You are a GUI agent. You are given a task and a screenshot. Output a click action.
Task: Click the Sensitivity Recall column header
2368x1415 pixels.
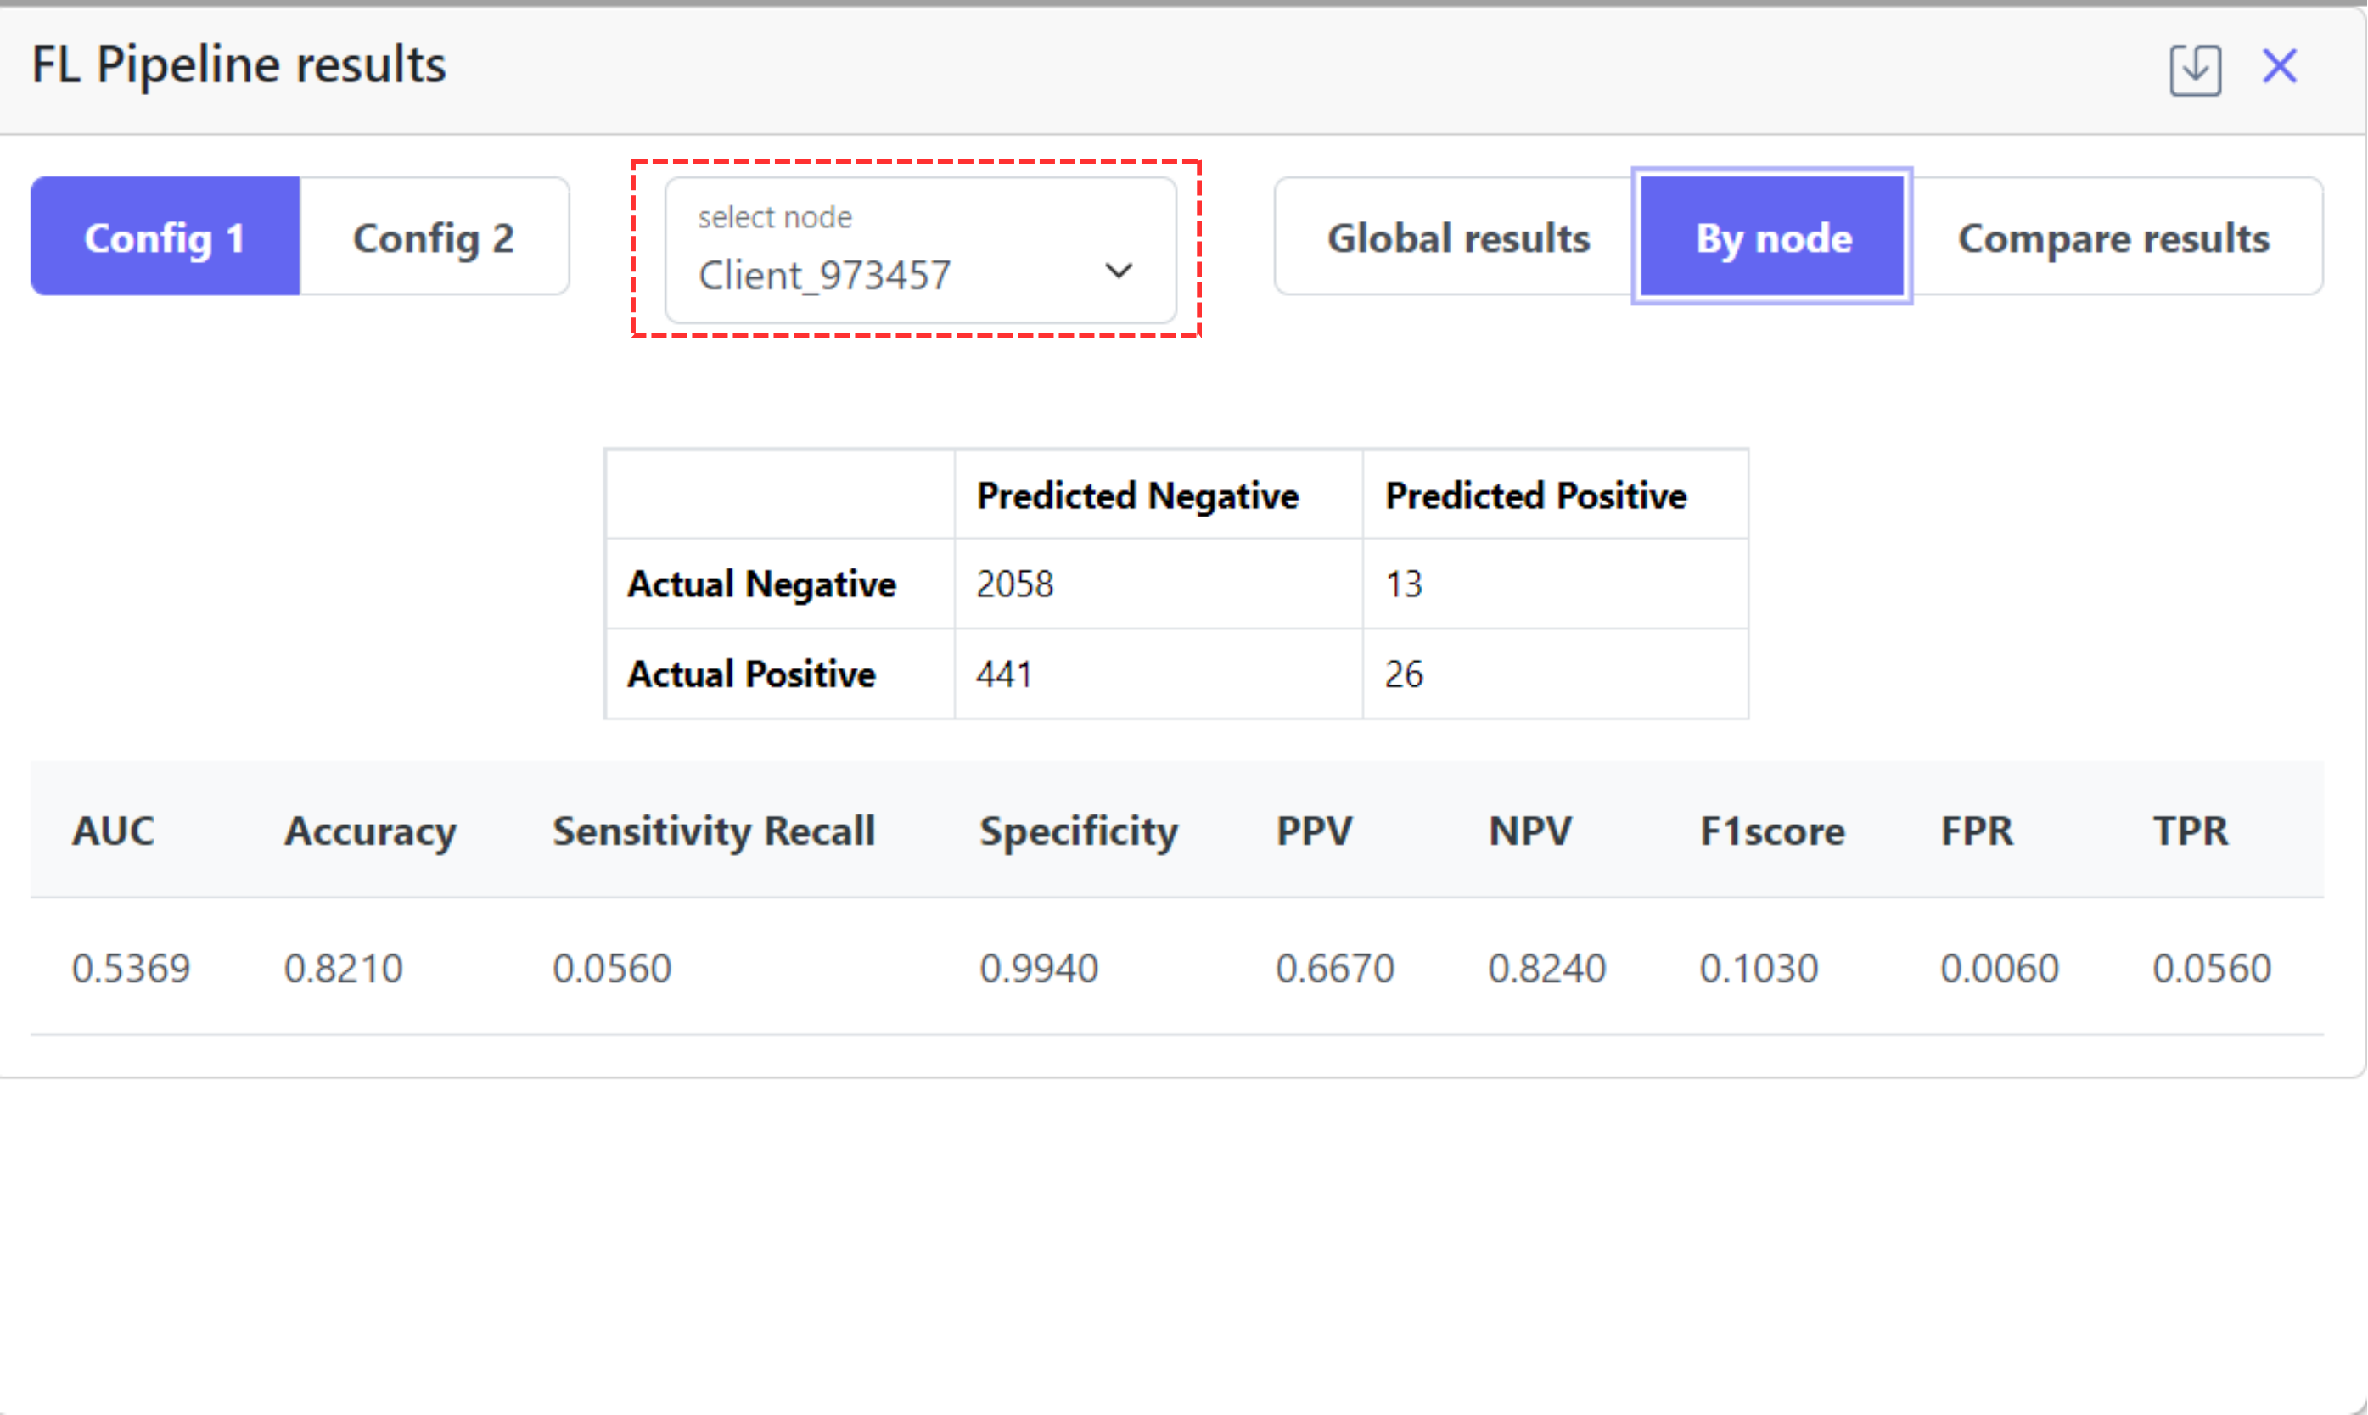pyautogui.click(x=713, y=831)
